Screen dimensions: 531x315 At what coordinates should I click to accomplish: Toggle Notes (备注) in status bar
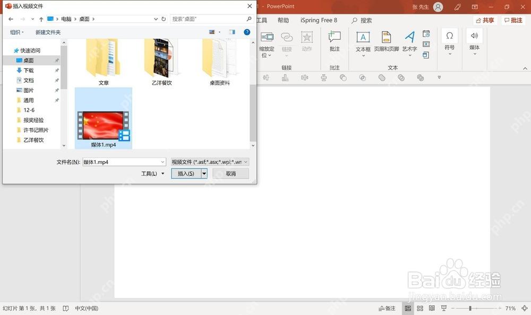pyautogui.click(x=387, y=308)
